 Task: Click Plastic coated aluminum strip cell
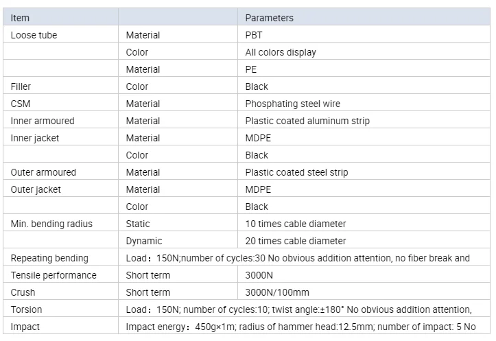307,121
